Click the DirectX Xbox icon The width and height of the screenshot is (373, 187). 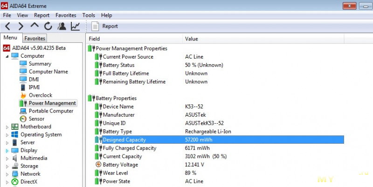(15, 182)
